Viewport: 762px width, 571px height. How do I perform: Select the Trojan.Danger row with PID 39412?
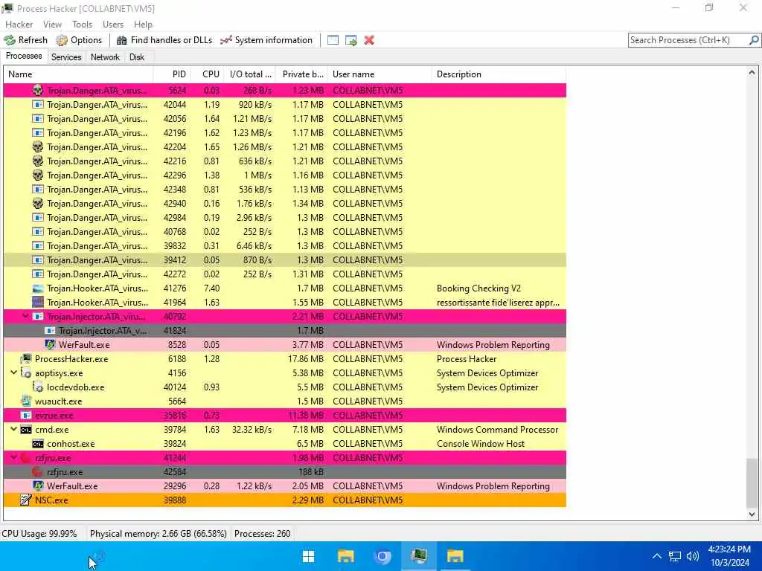coord(285,260)
